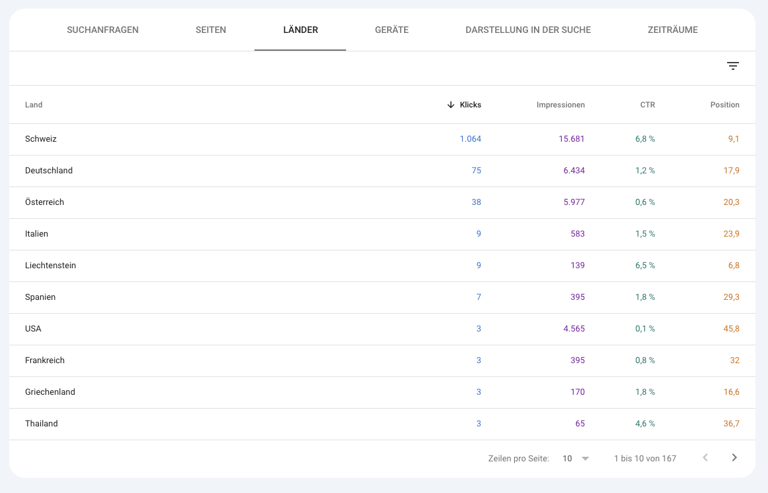This screenshot has width=768, height=493.
Task: Select the Griechenland row
Action: click(x=382, y=392)
